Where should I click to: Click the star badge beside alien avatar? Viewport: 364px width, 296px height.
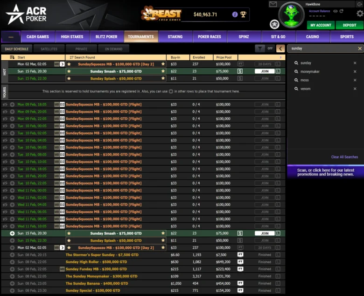click(x=274, y=24)
